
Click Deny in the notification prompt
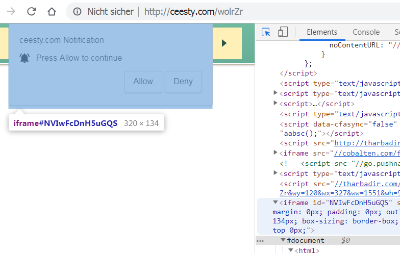183,82
